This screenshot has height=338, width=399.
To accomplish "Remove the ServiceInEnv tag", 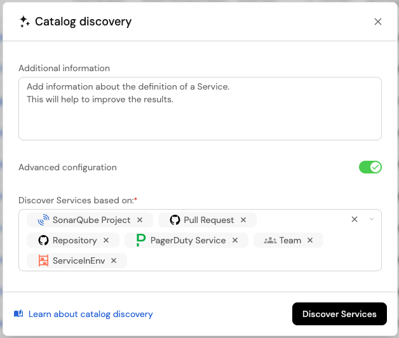I will click(114, 260).
